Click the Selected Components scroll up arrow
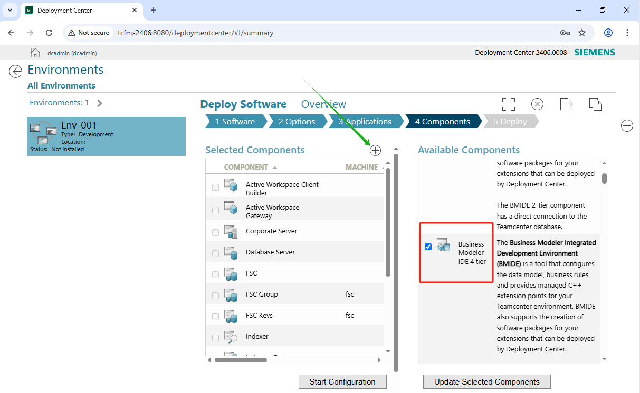The image size is (640, 393). click(388, 164)
